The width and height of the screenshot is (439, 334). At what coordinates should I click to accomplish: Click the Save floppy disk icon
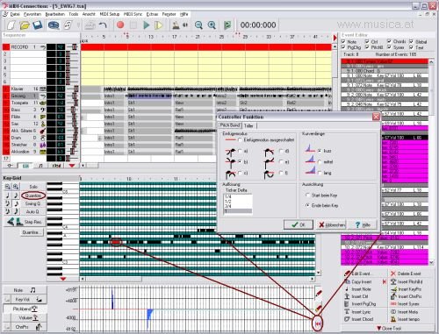[x=38, y=25]
